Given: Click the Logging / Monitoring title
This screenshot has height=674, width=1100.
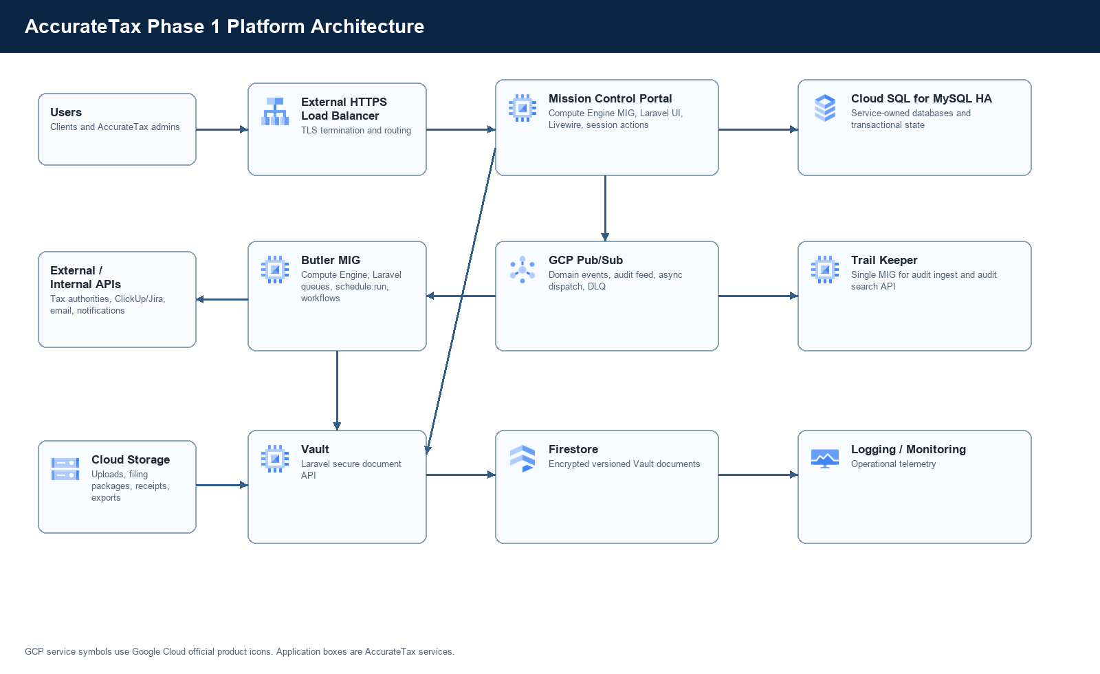Looking at the screenshot, I should (x=908, y=449).
